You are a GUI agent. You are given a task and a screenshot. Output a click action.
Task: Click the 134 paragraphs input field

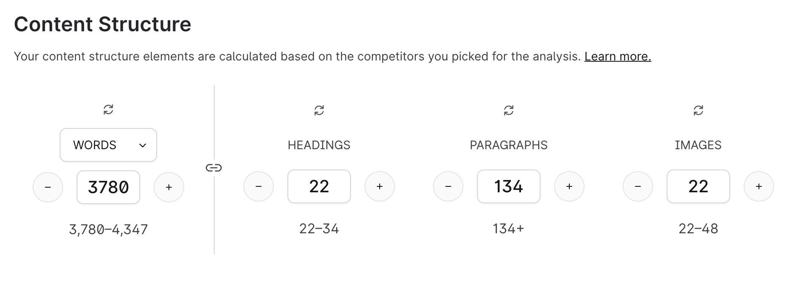pyautogui.click(x=508, y=186)
